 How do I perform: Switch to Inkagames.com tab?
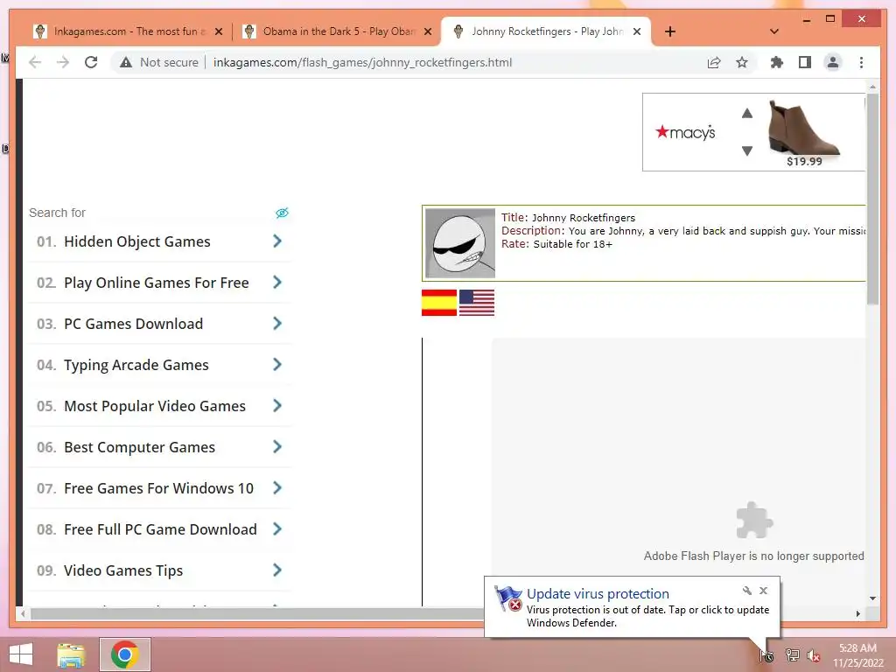(x=129, y=31)
